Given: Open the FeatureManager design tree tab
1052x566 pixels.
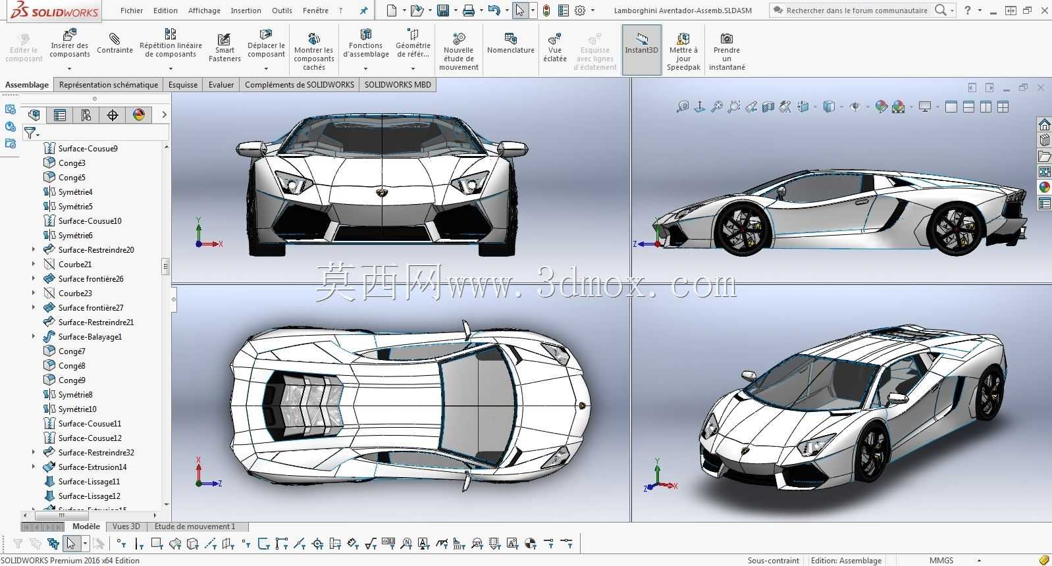Looking at the screenshot, I should click(34, 115).
